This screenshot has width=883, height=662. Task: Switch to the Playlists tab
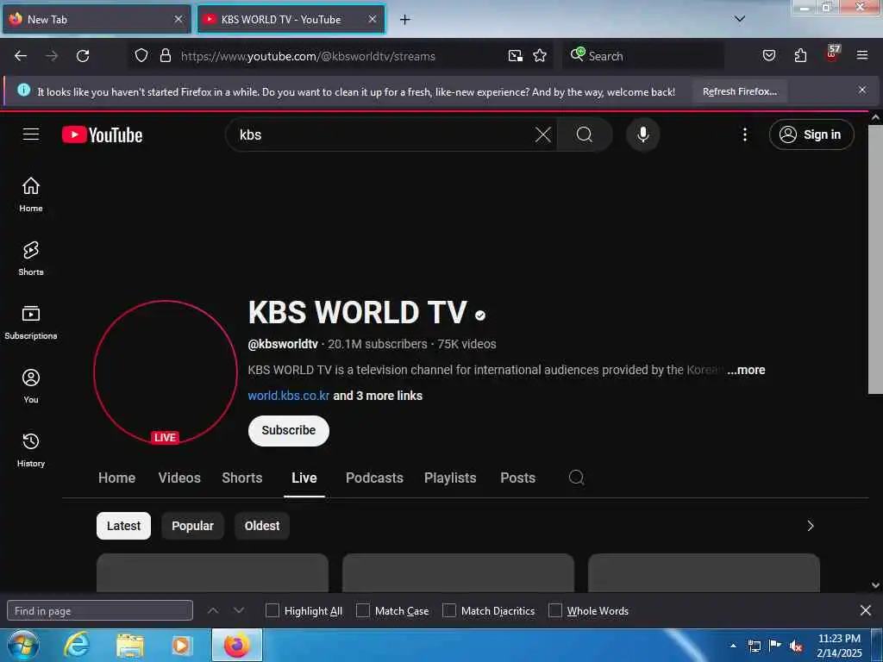pyautogui.click(x=450, y=478)
